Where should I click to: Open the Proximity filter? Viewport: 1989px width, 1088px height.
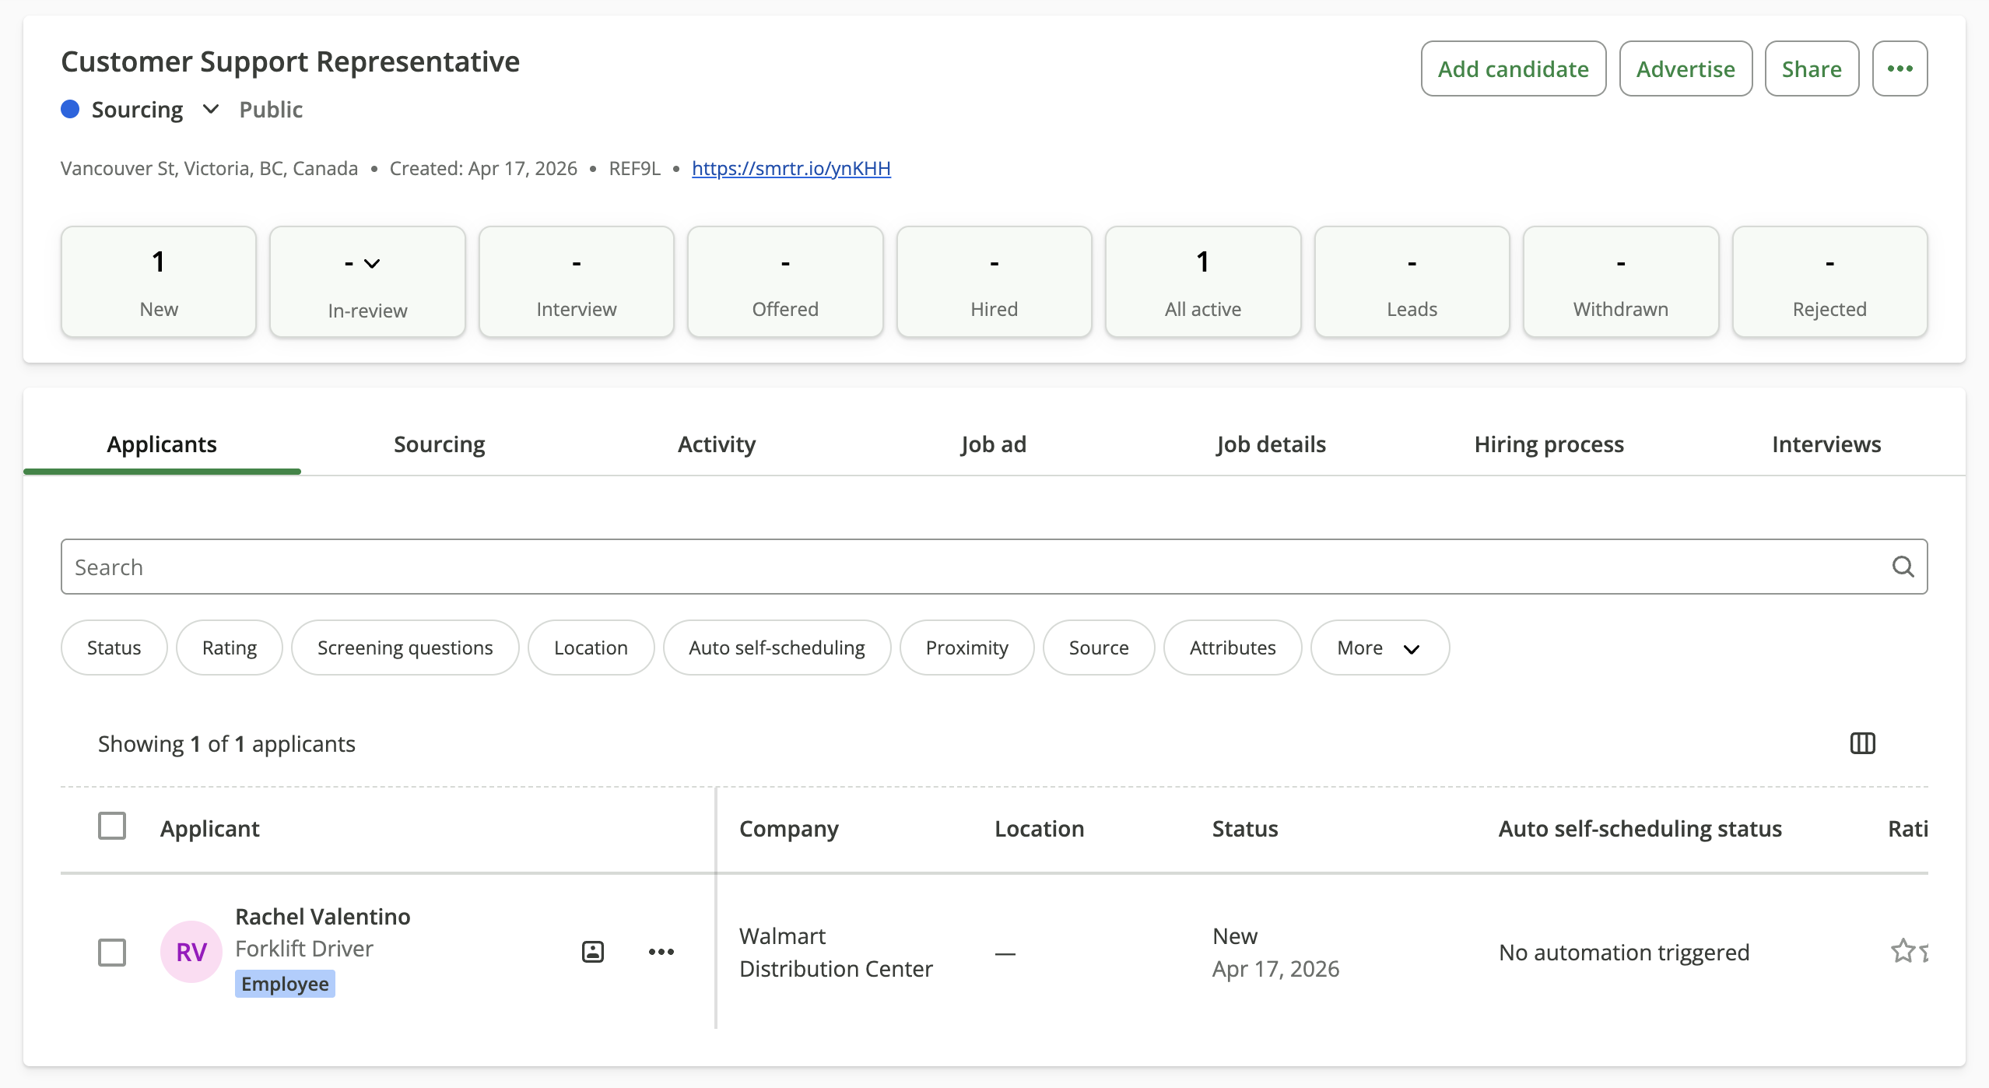(967, 648)
